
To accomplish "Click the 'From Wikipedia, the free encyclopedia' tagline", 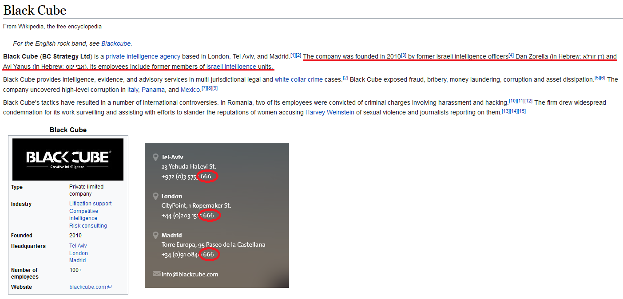I will 52,27.
